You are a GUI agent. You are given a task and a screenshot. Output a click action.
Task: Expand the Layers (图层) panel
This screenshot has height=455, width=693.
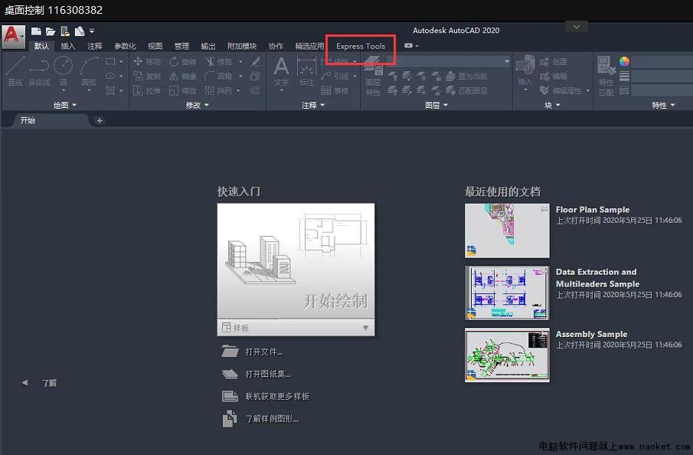[436, 105]
